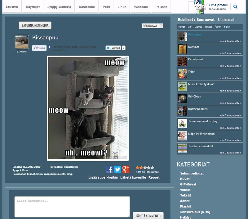Open uploader 67Kiisseli avatar

click(22, 42)
